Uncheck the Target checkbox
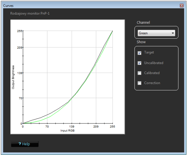The image size is (187, 155). pos(140,53)
